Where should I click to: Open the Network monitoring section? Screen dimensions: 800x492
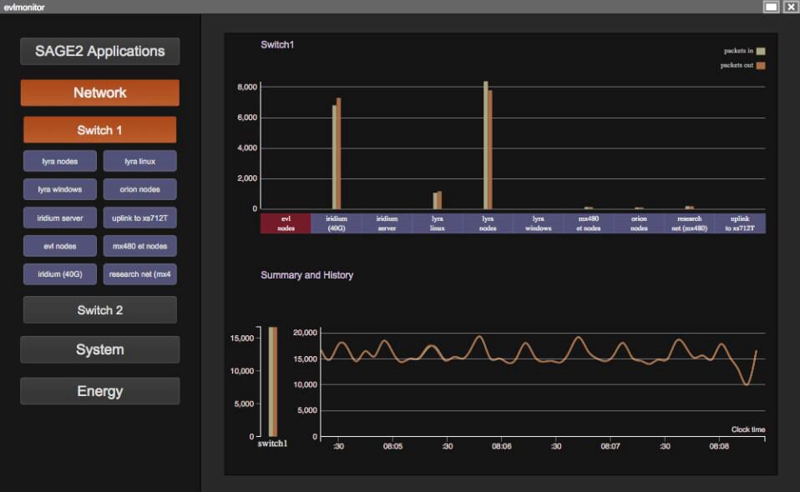(99, 92)
